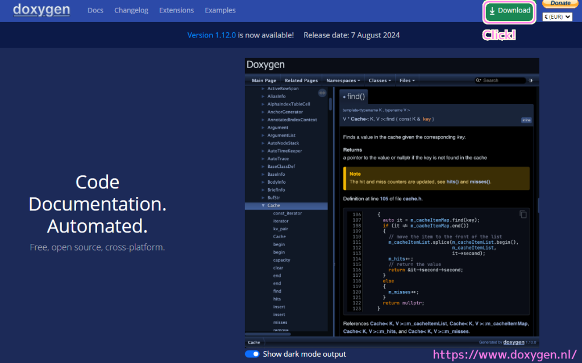The image size is (582, 363).
Task: Open the Docs menu item
Action: 95,10
